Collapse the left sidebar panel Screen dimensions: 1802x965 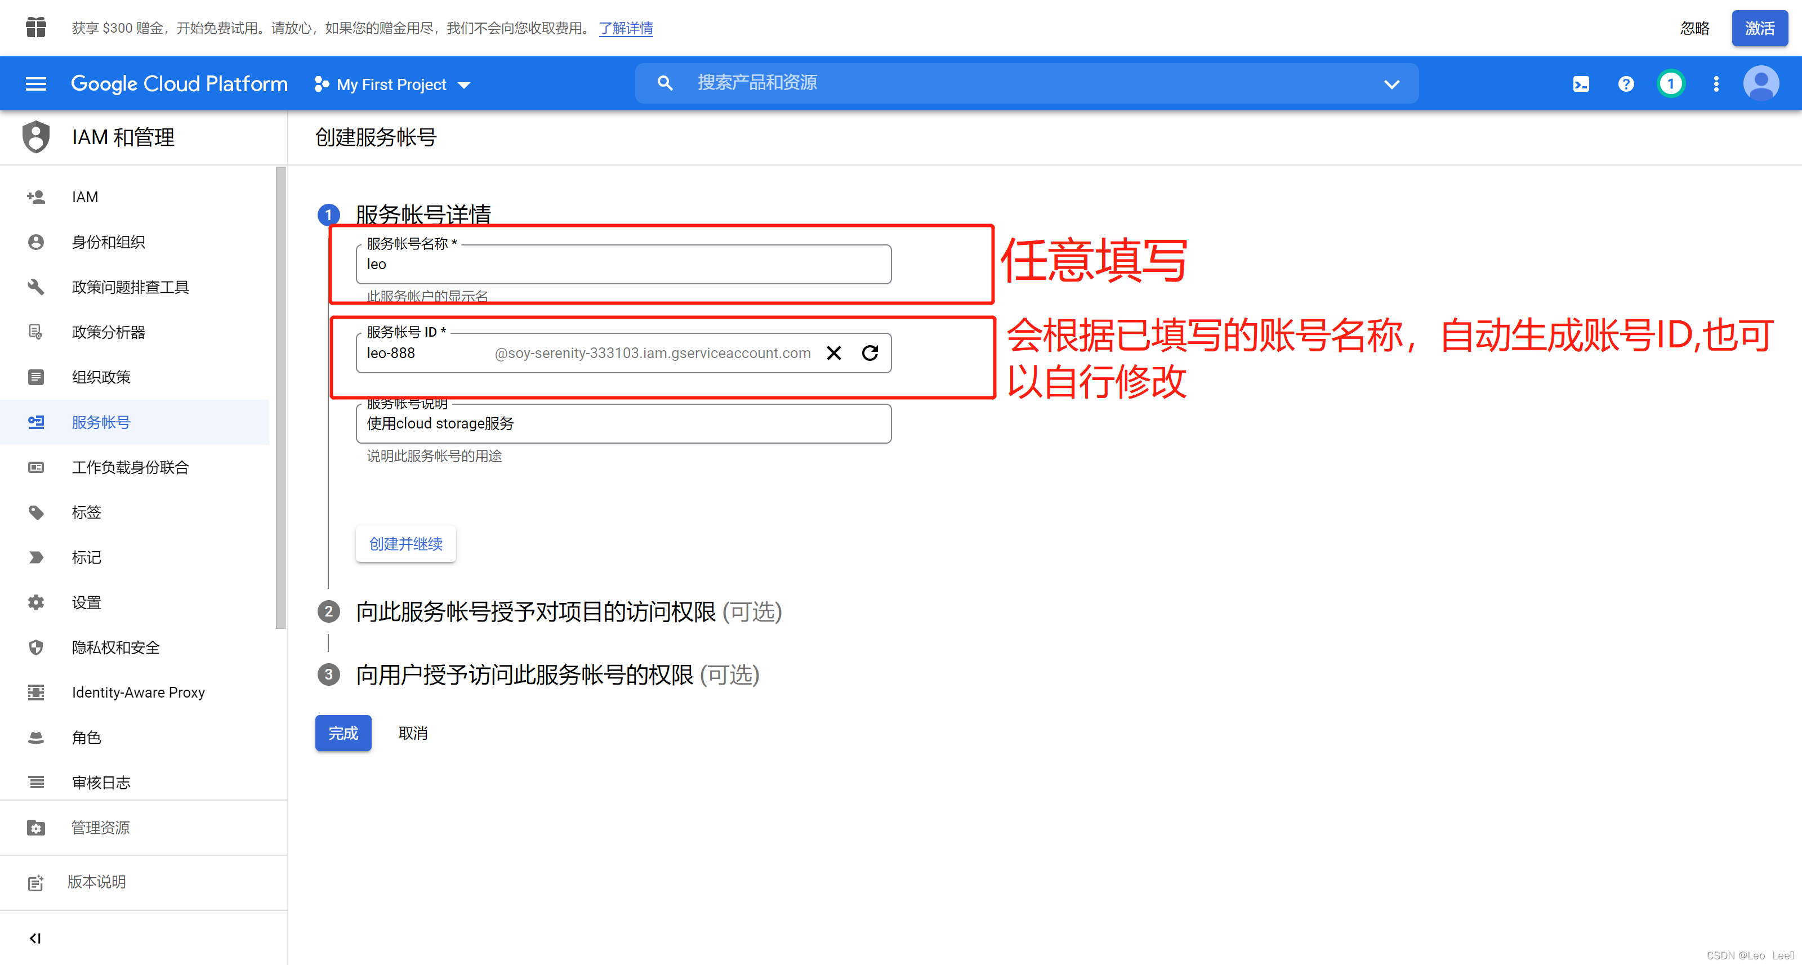pyautogui.click(x=35, y=938)
